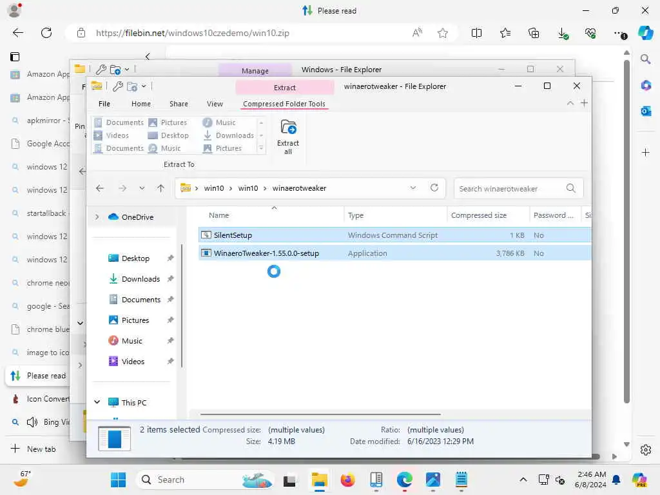The width and height of the screenshot is (660, 495).
Task: Open Outlook in Edge sidebar
Action: pyautogui.click(x=646, y=111)
